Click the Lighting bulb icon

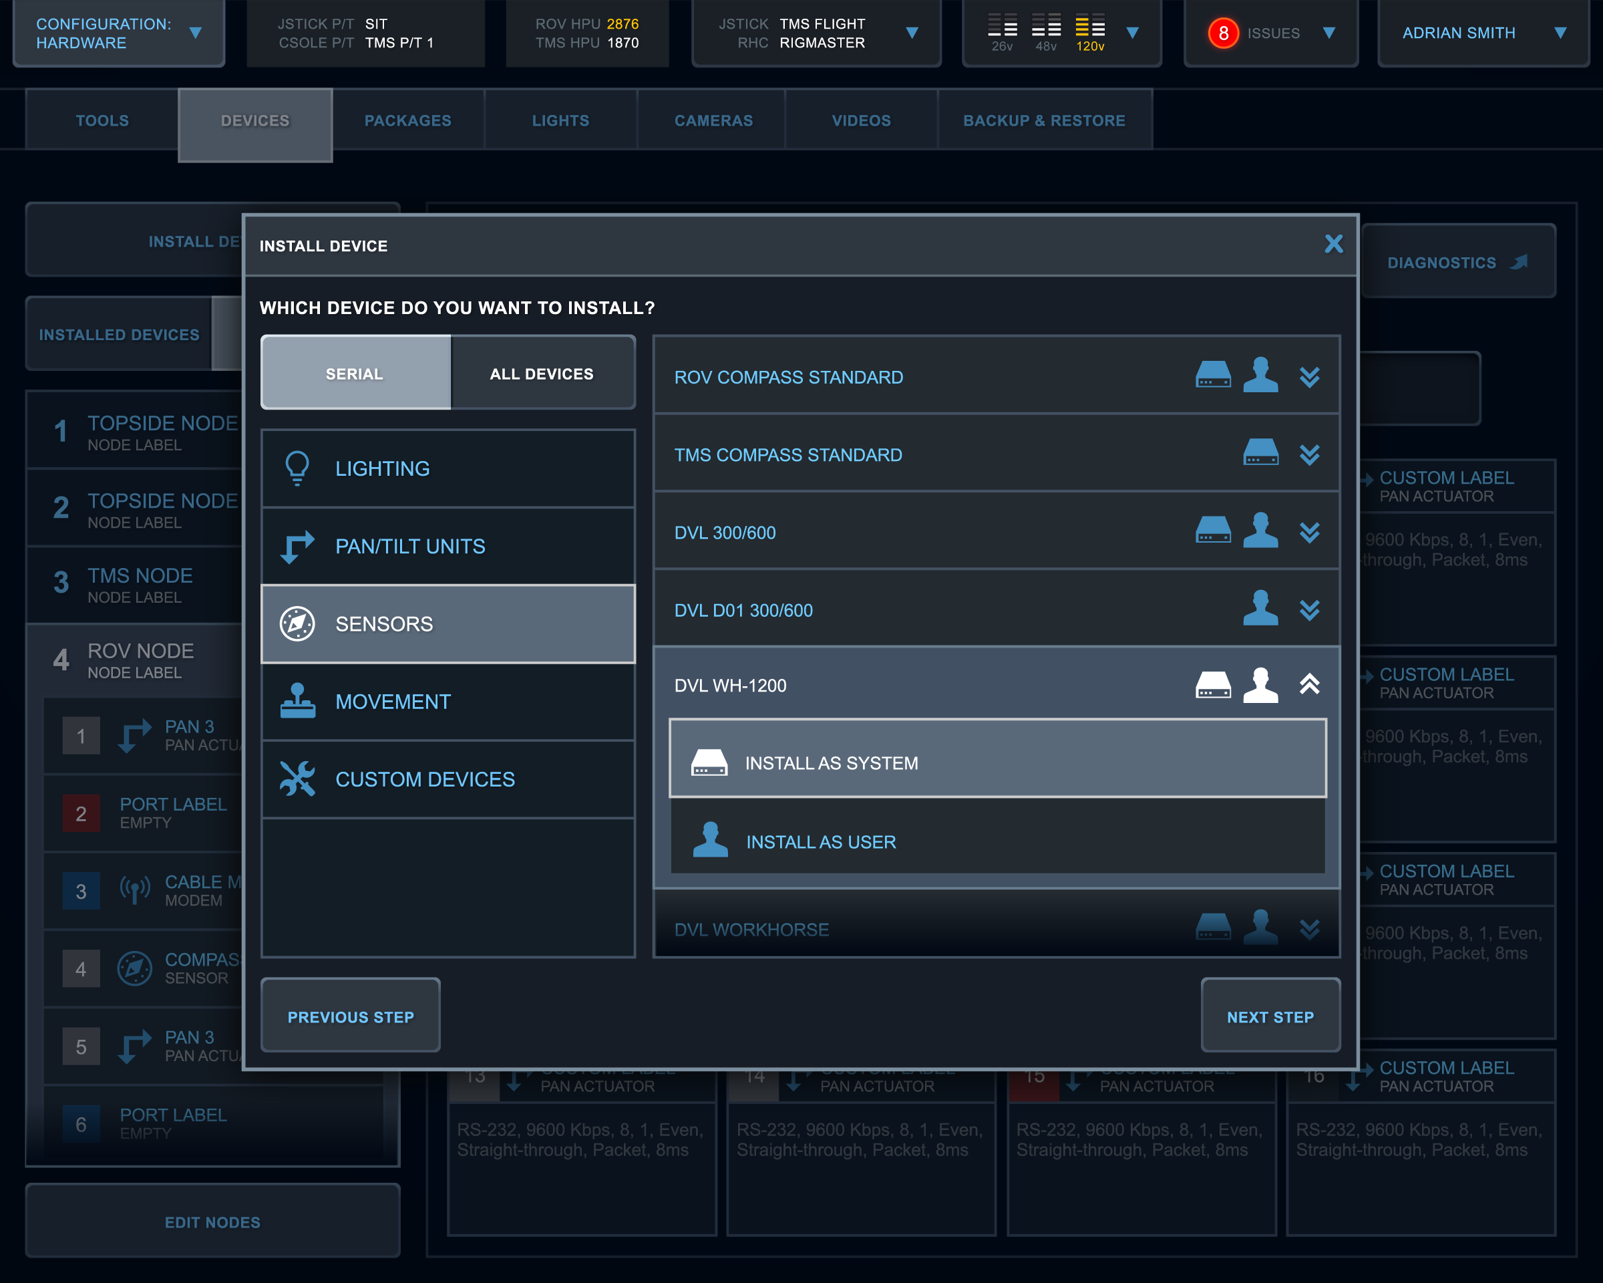click(297, 468)
